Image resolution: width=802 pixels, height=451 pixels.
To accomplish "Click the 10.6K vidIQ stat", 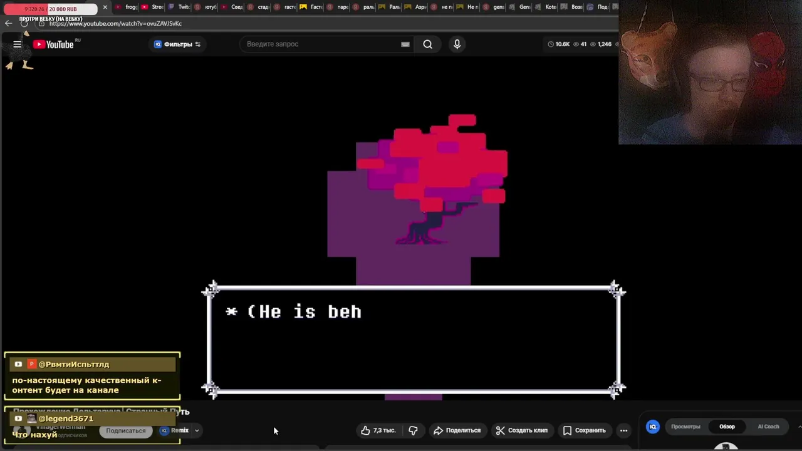I will coord(558,44).
